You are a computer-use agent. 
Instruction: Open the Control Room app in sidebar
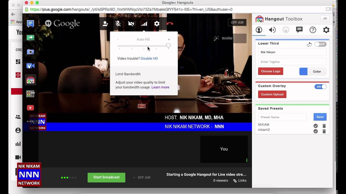click(x=31, y=66)
